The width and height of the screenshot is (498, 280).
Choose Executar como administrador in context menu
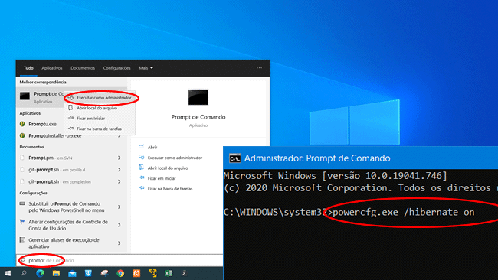[100, 98]
